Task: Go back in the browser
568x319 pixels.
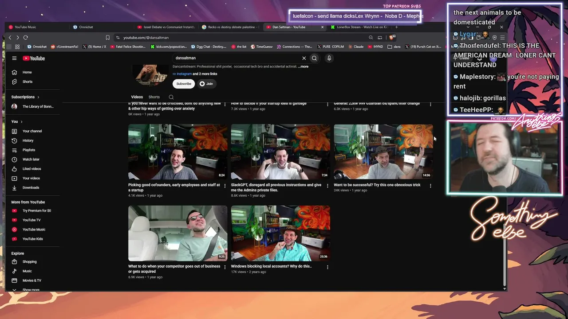Action: coord(10,38)
